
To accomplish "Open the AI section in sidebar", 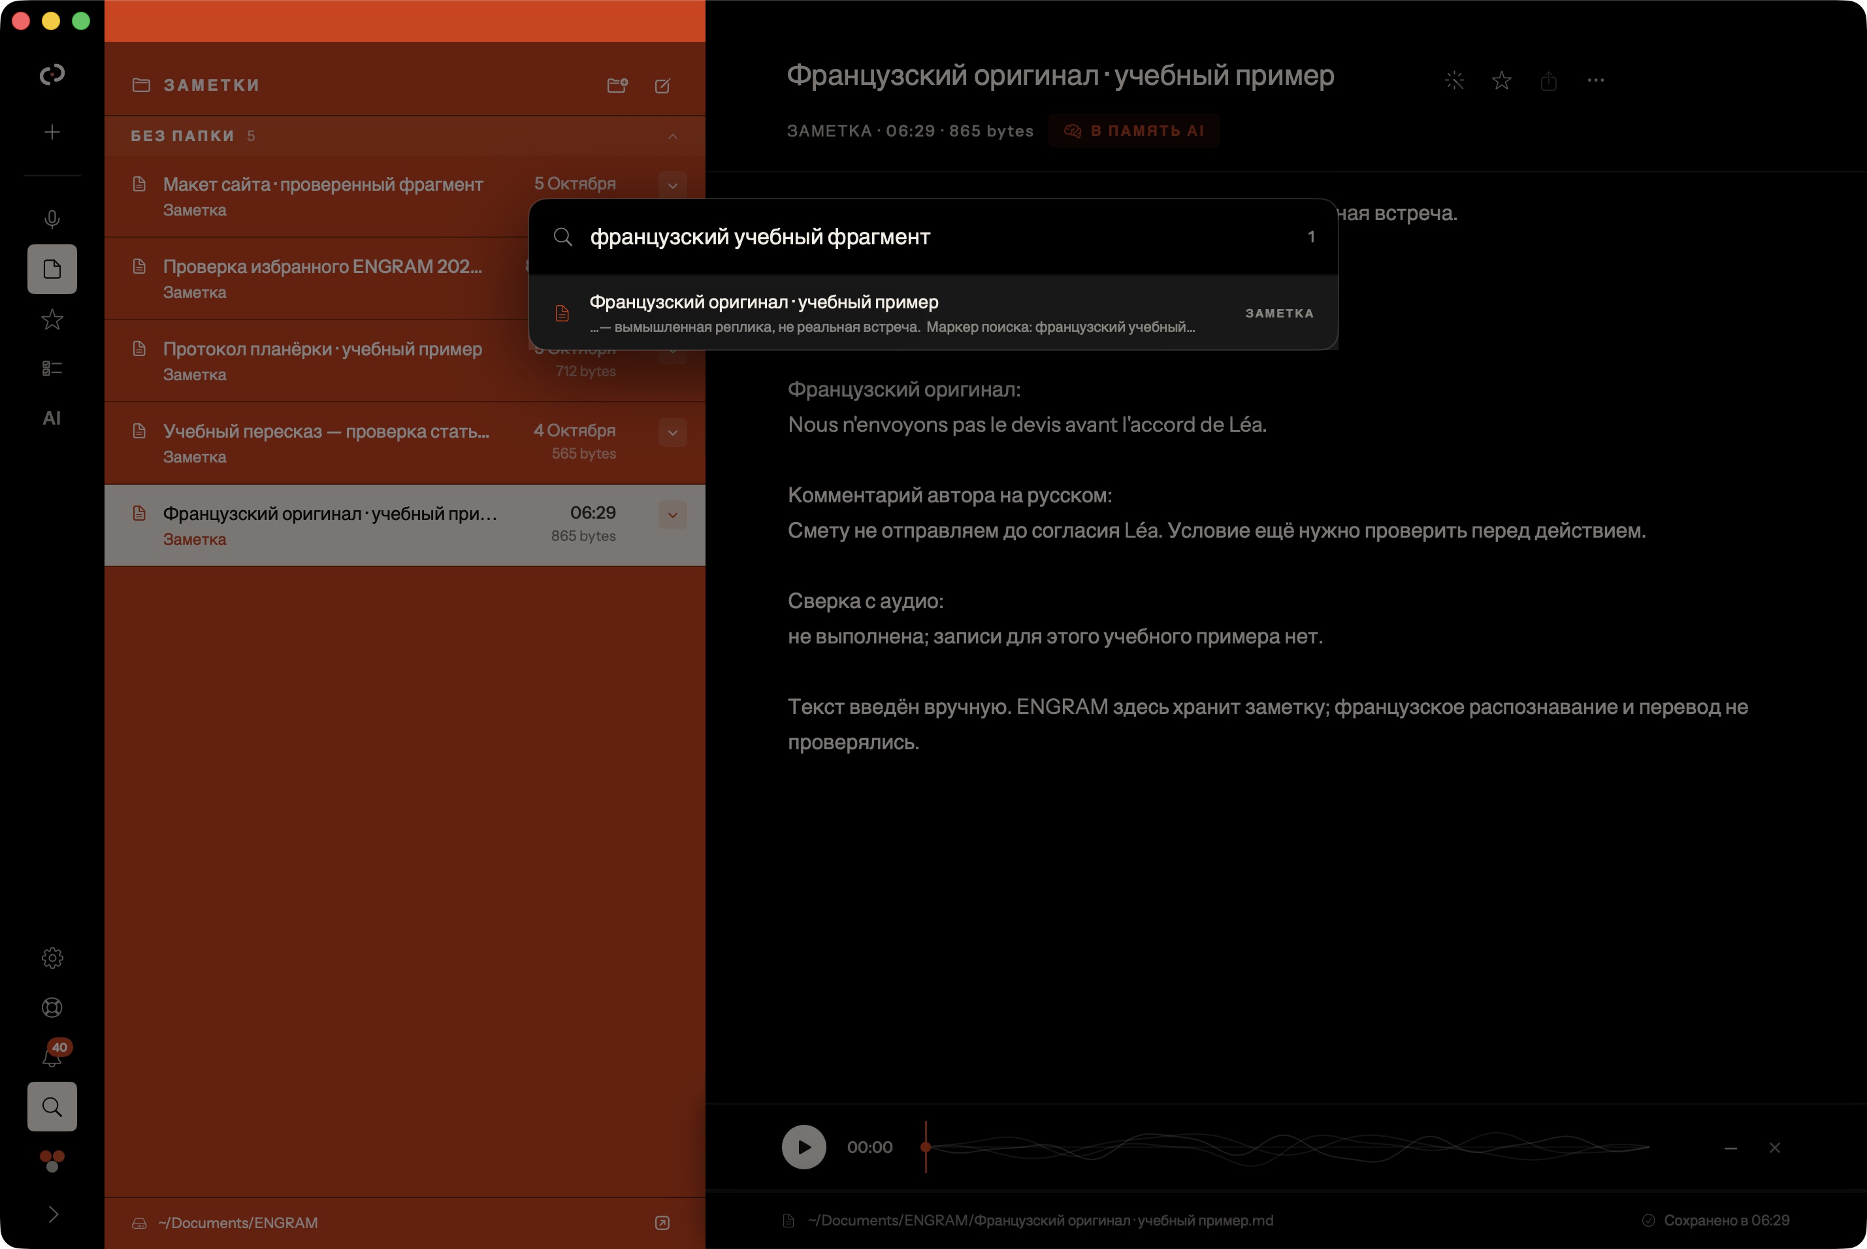I will 52,417.
